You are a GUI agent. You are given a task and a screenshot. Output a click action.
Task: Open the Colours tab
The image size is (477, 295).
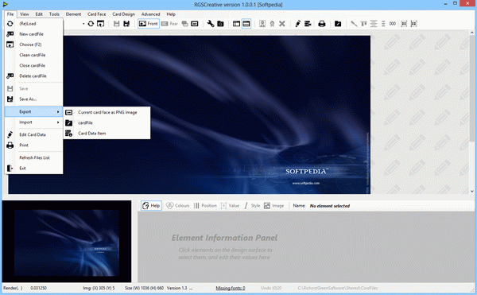coord(178,206)
